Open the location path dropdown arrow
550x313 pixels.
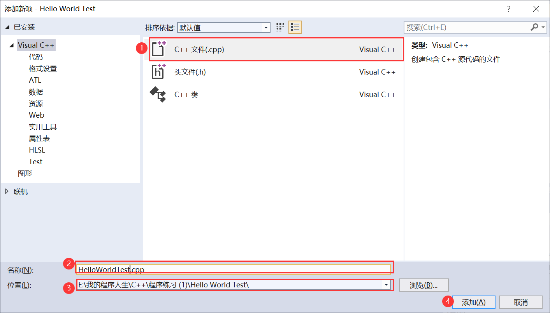[x=386, y=285]
